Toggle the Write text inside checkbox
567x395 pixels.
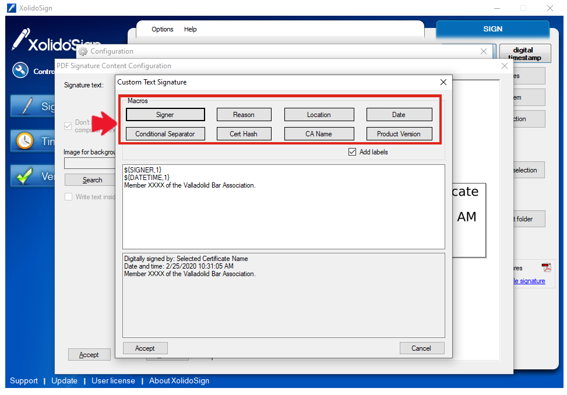pos(68,196)
